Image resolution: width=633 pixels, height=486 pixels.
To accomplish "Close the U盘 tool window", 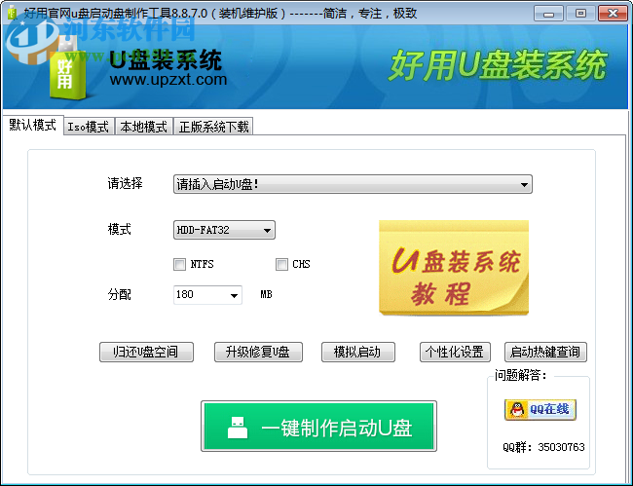I will 613,14.
